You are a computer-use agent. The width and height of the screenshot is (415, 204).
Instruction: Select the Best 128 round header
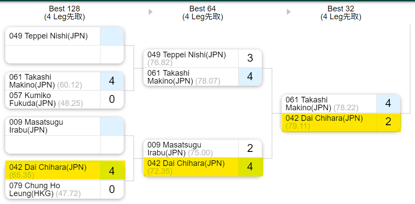64,13
